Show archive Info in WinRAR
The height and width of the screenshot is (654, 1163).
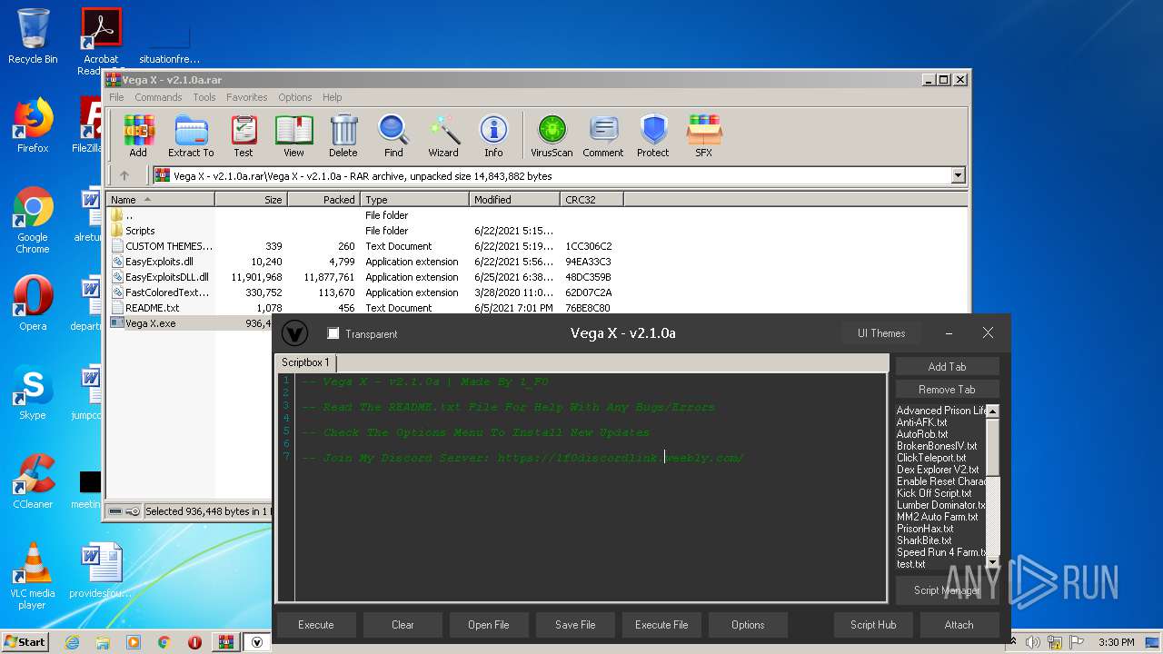pos(493,136)
